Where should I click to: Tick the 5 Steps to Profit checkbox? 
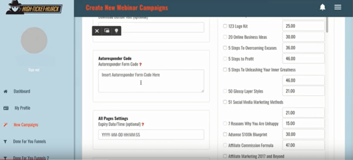225,59
